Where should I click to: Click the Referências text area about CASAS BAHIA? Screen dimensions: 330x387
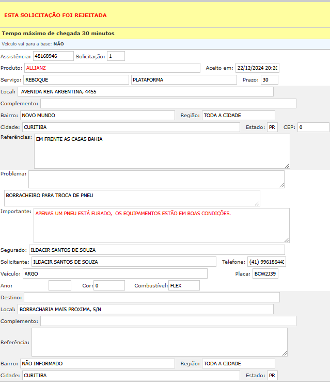coord(162,151)
